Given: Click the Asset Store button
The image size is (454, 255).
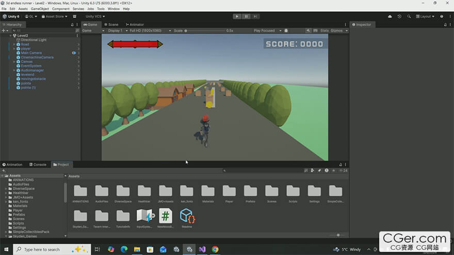Looking at the screenshot, I should coord(55,16).
